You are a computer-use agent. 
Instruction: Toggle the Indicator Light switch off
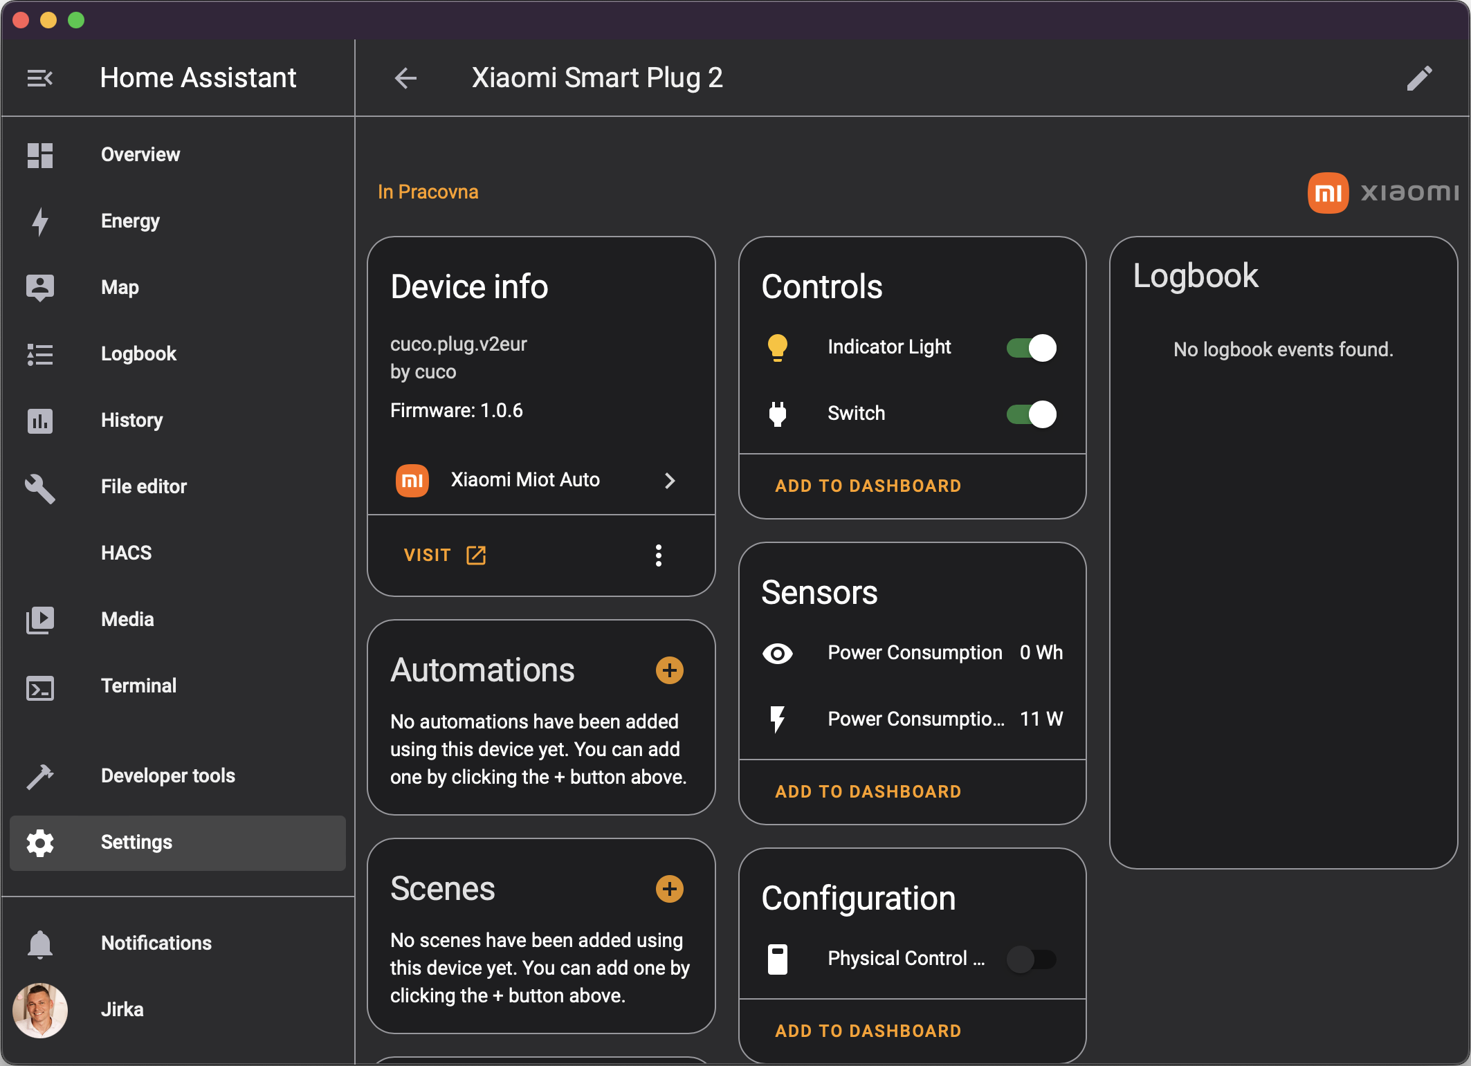point(1031,348)
